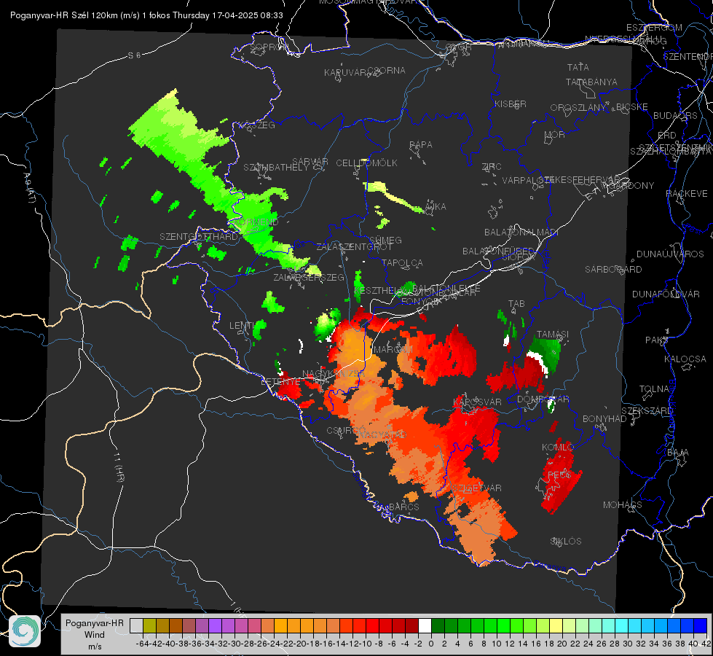Click the RÁCKEVE city label

pyautogui.click(x=687, y=194)
